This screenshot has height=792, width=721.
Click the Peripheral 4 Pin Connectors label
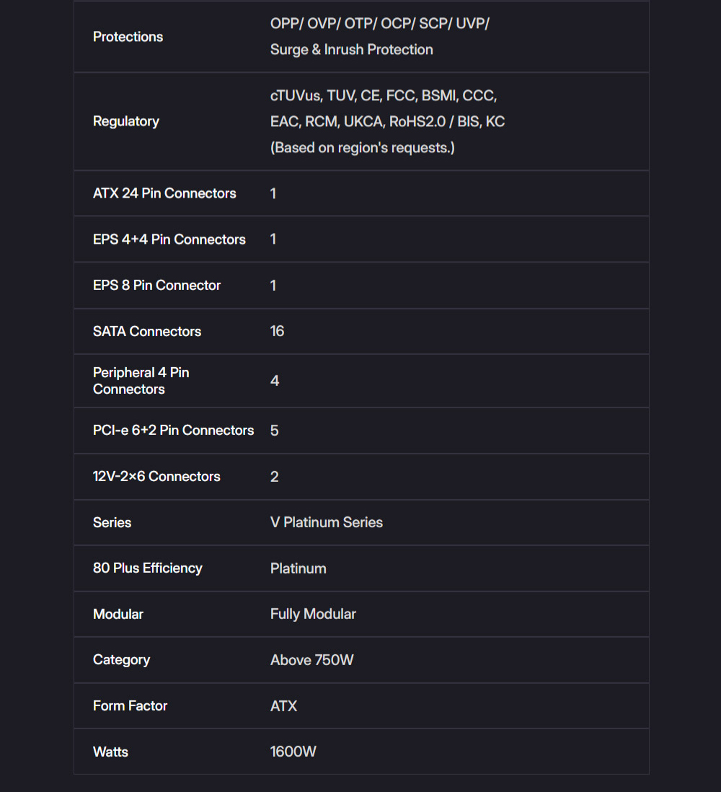pos(141,381)
